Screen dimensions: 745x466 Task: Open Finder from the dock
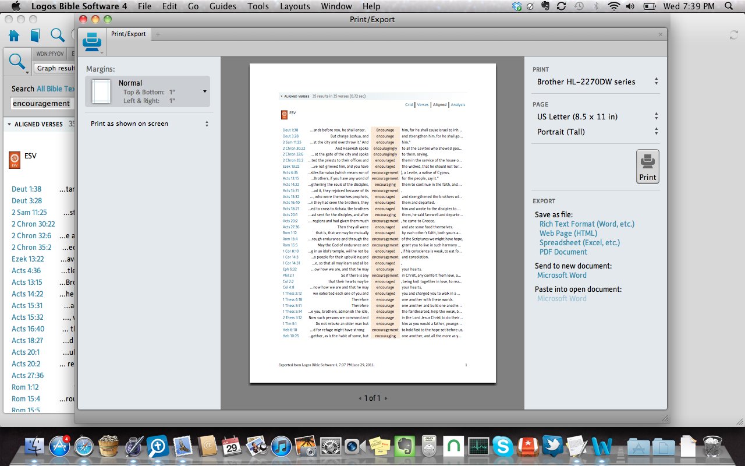pos(36,447)
